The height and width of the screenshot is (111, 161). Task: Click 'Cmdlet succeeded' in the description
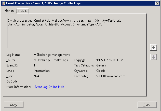[20, 21]
